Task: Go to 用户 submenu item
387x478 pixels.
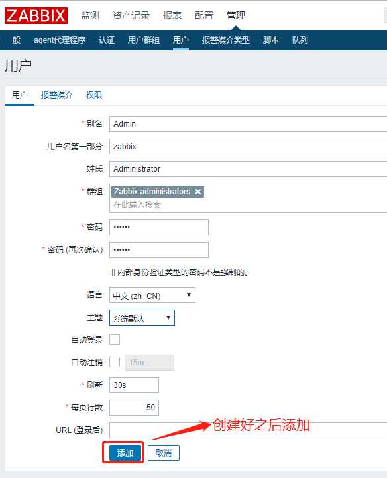Action: pos(181,40)
